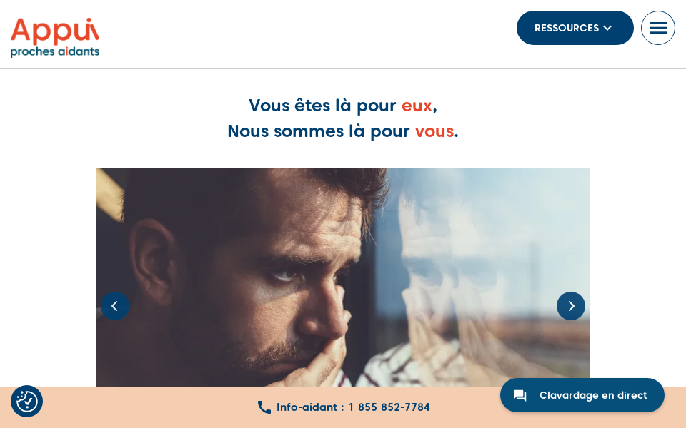
Task: Click the orange word "eux"
Action: pos(417,106)
